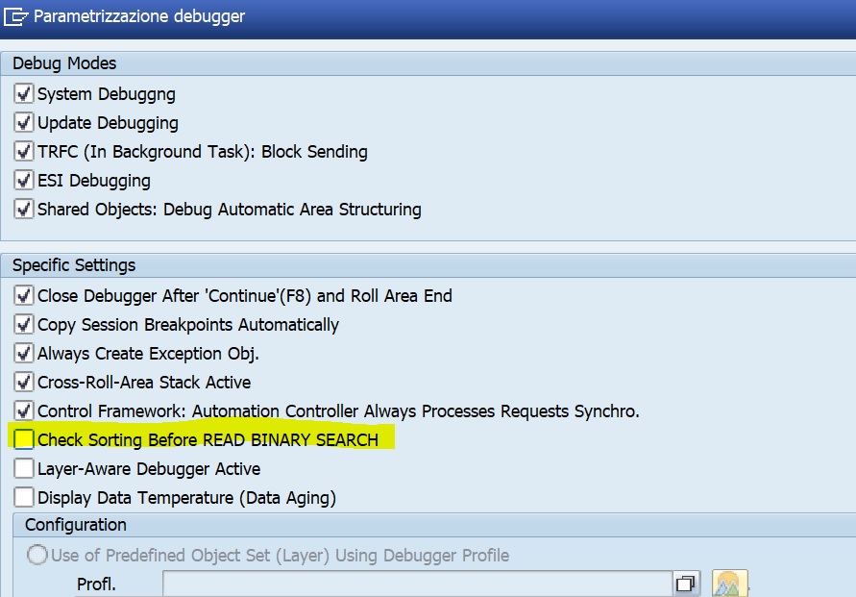The width and height of the screenshot is (856, 597).
Task: Disable Control Framework synchronous requests option
Action: click(x=22, y=410)
